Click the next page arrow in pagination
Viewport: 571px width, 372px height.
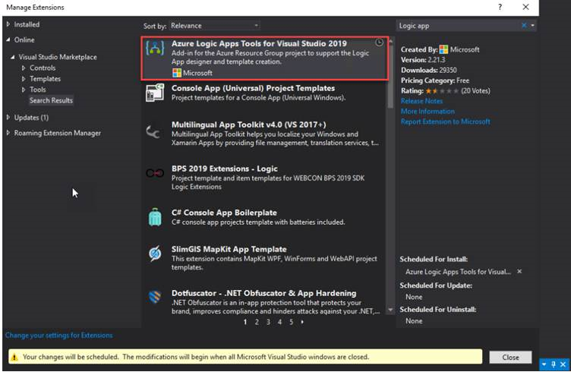pyautogui.click(x=302, y=322)
